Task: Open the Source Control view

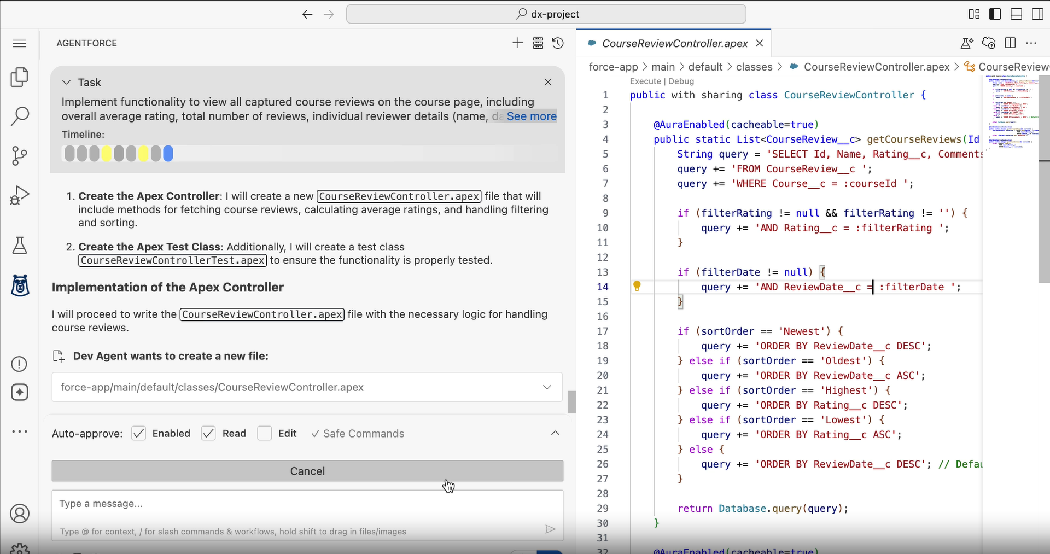Action: pyautogui.click(x=20, y=156)
